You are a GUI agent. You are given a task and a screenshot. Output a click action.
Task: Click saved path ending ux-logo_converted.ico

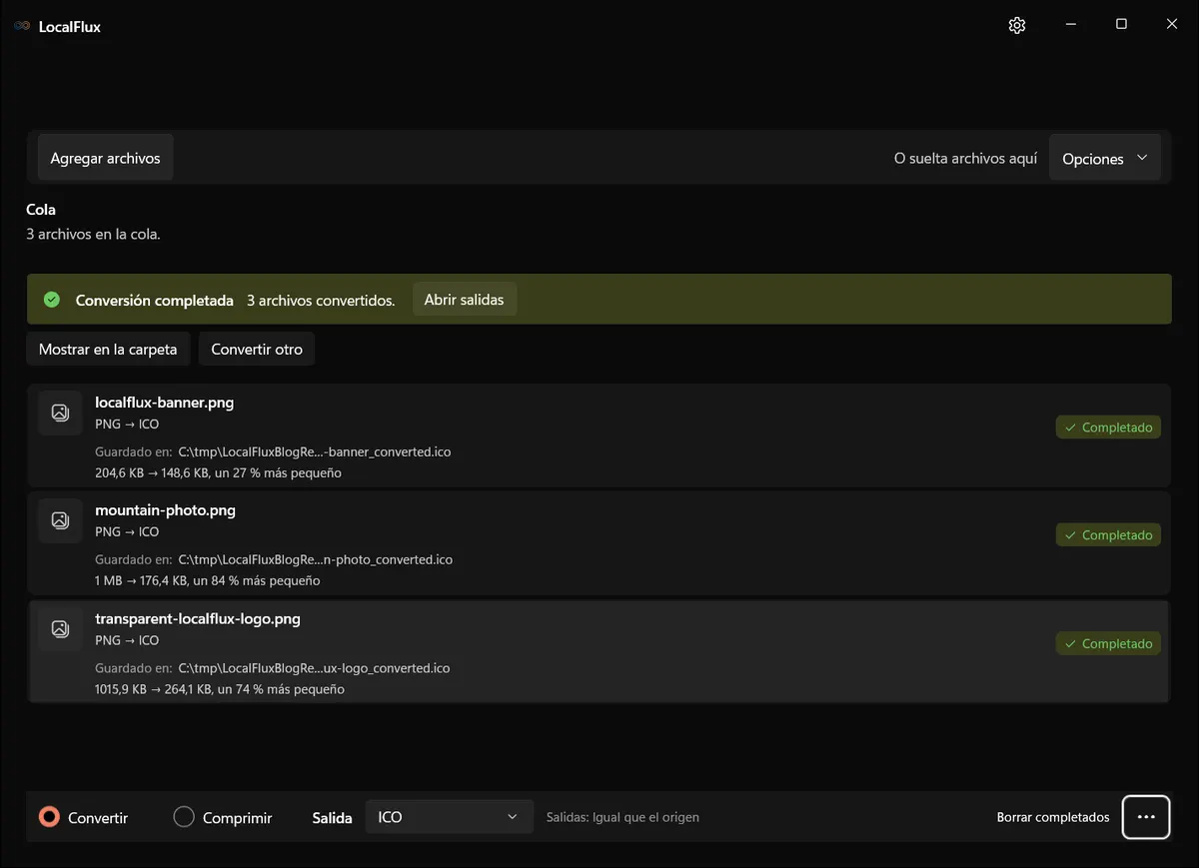tap(314, 667)
